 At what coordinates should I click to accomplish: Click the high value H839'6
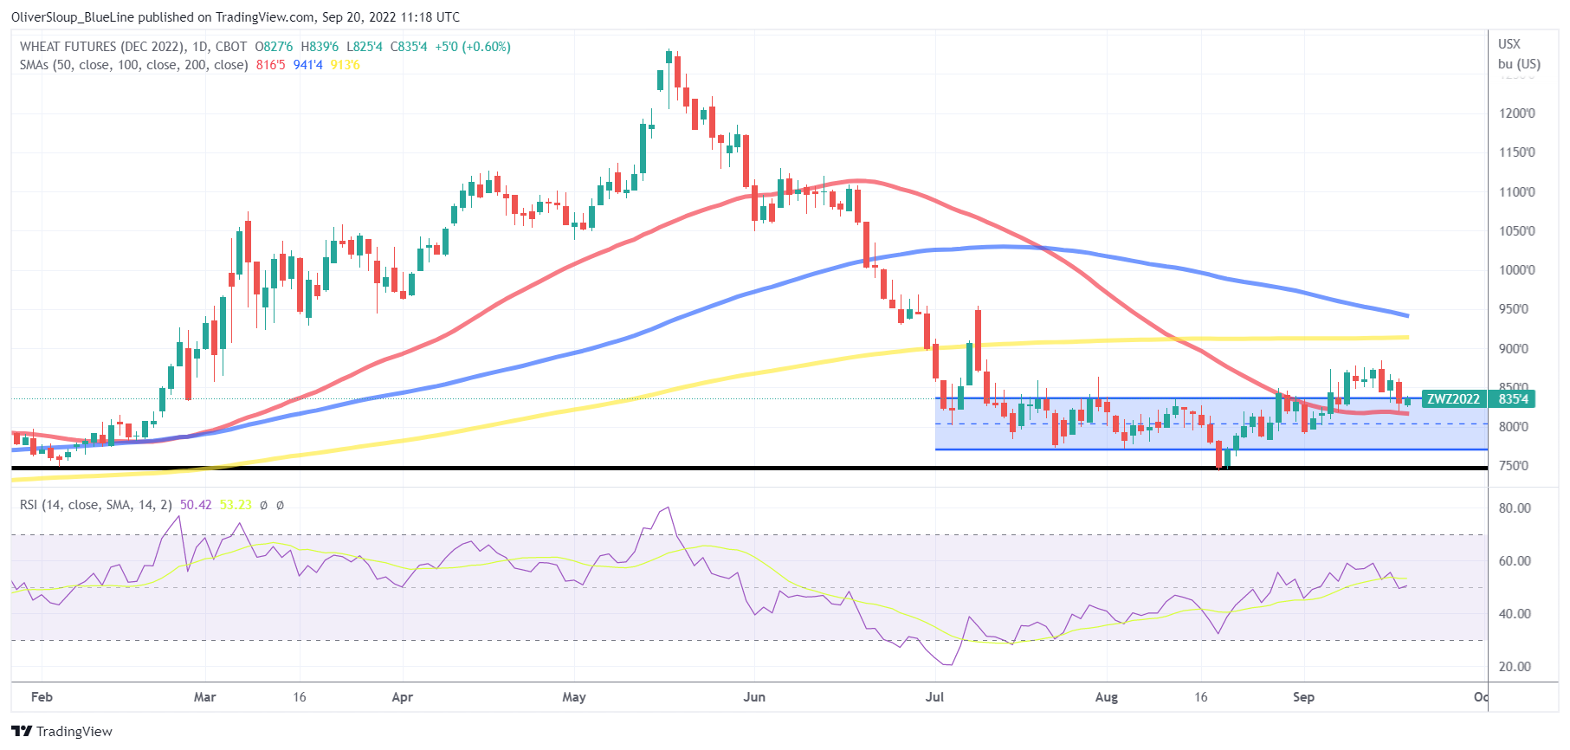320,47
